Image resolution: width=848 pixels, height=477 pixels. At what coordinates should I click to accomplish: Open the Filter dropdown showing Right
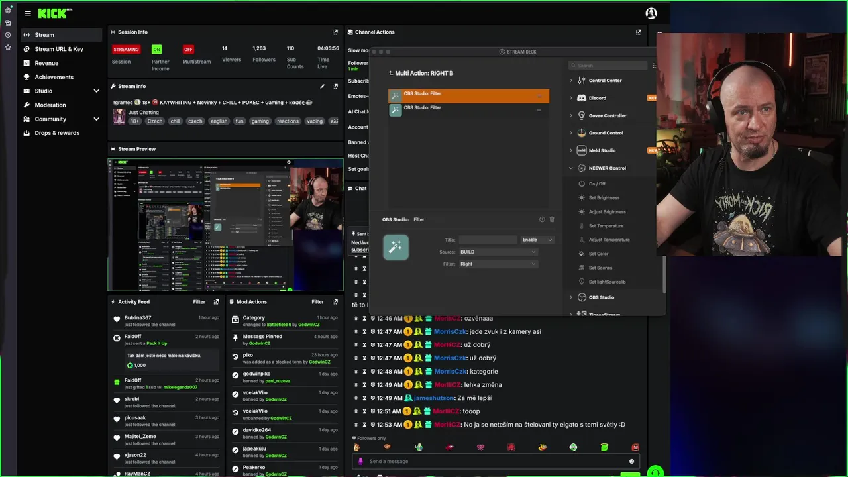(x=498, y=264)
